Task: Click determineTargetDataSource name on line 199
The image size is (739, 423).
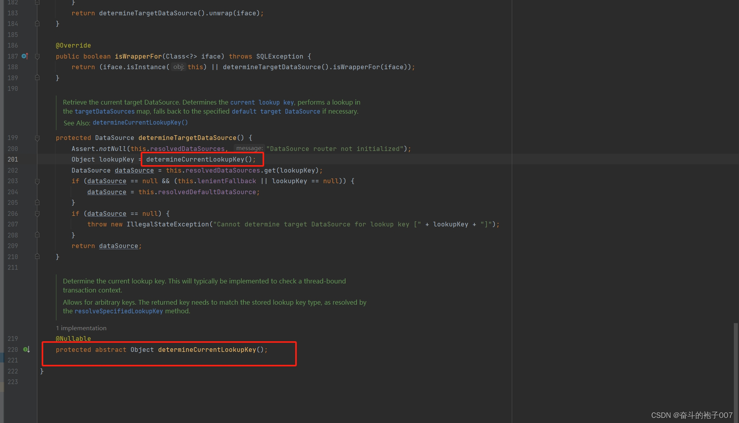Action: [187, 138]
